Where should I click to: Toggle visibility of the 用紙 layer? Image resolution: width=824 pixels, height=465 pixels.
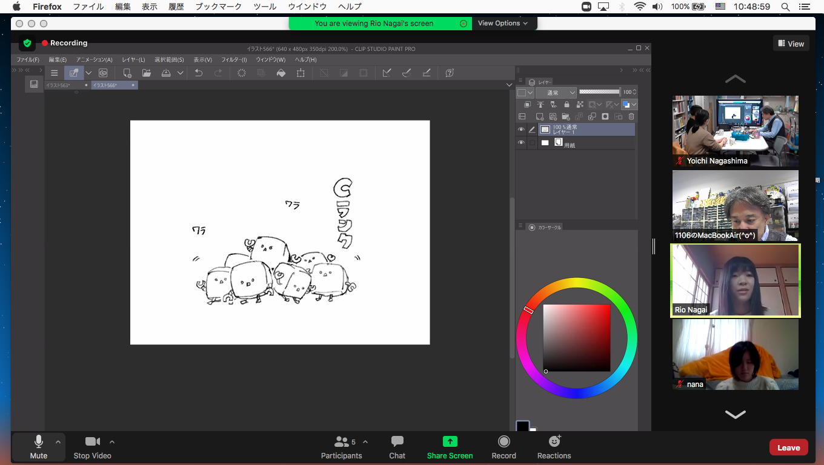pyautogui.click(x=521, y=143)
